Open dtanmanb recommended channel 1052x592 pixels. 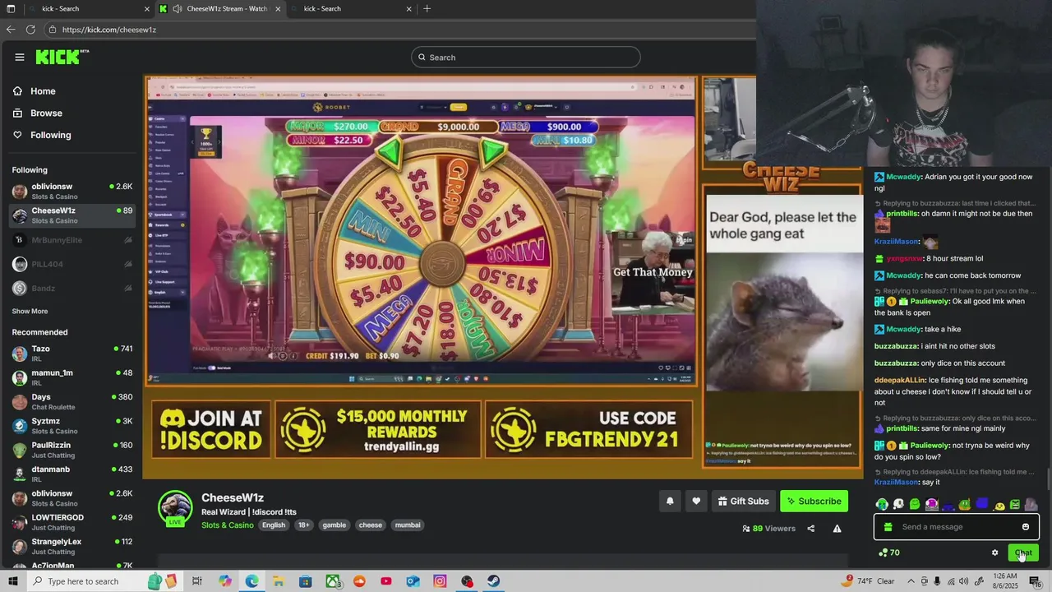click(x=72, y=474)
